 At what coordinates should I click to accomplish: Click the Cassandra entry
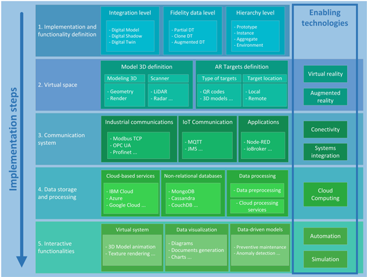coord(182,198)
